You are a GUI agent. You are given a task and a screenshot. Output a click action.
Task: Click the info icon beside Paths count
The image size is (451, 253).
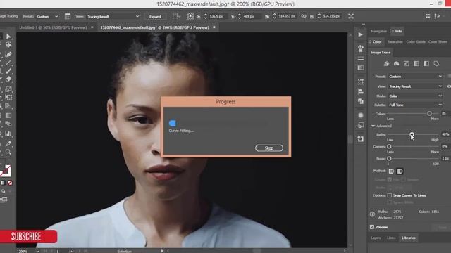coord(372,214)
